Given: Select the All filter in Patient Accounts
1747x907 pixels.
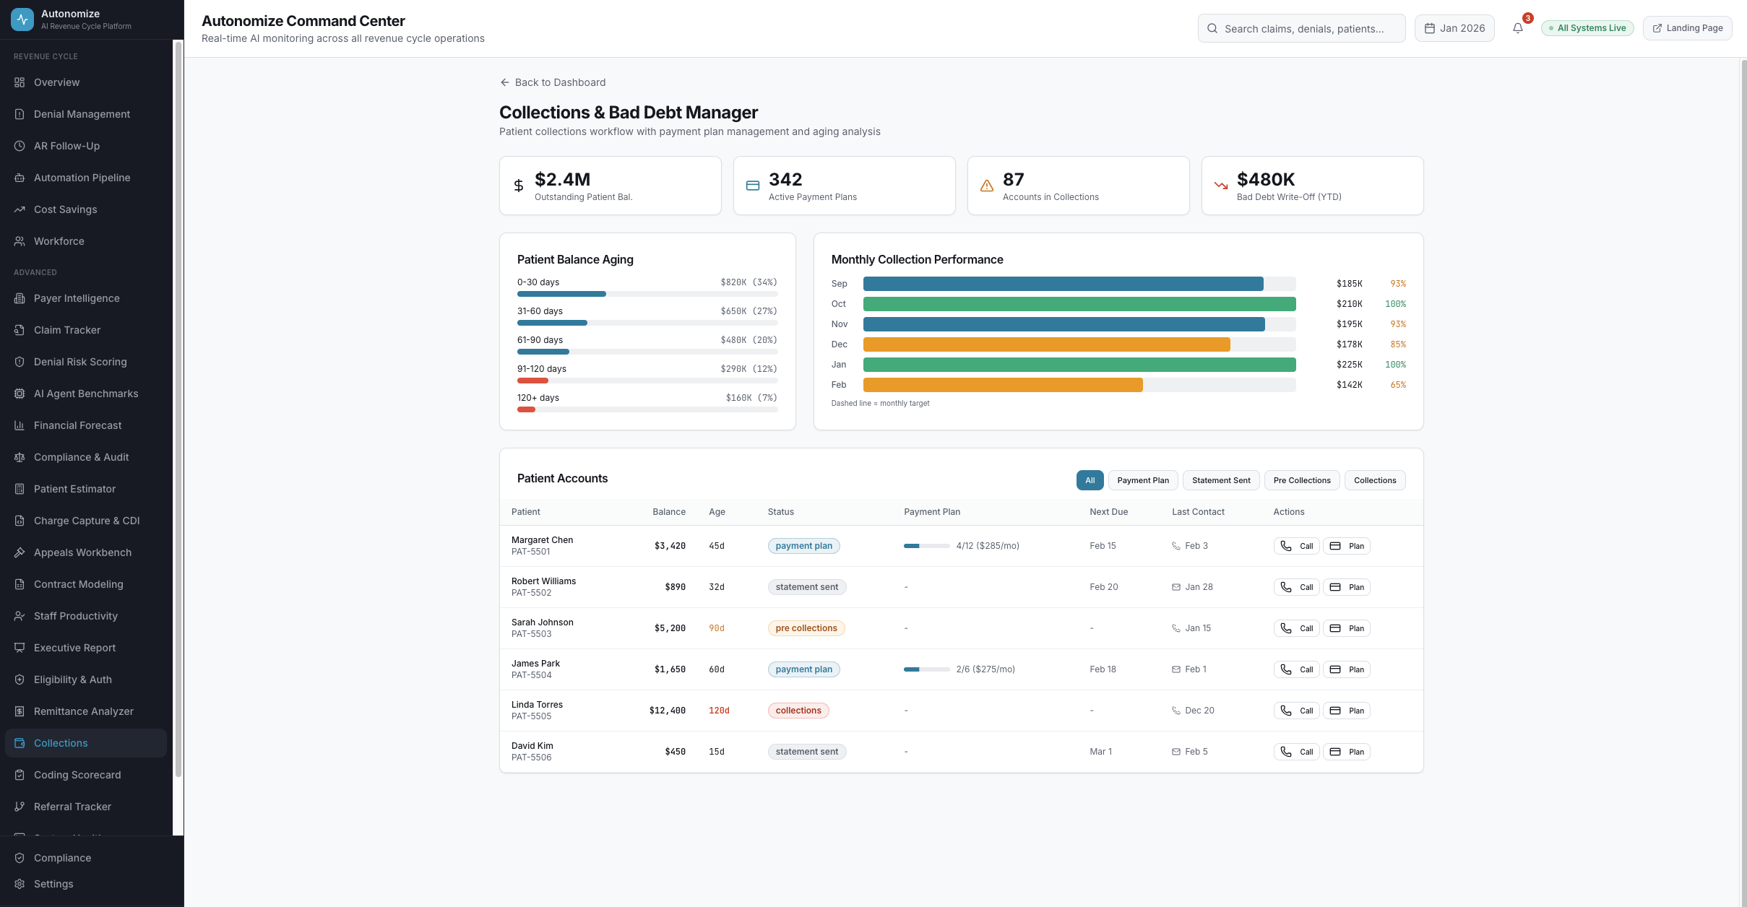Looking at the screenshot, I should (x=1090, y=480).
